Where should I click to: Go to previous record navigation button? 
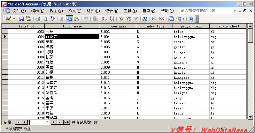[24, 122]
